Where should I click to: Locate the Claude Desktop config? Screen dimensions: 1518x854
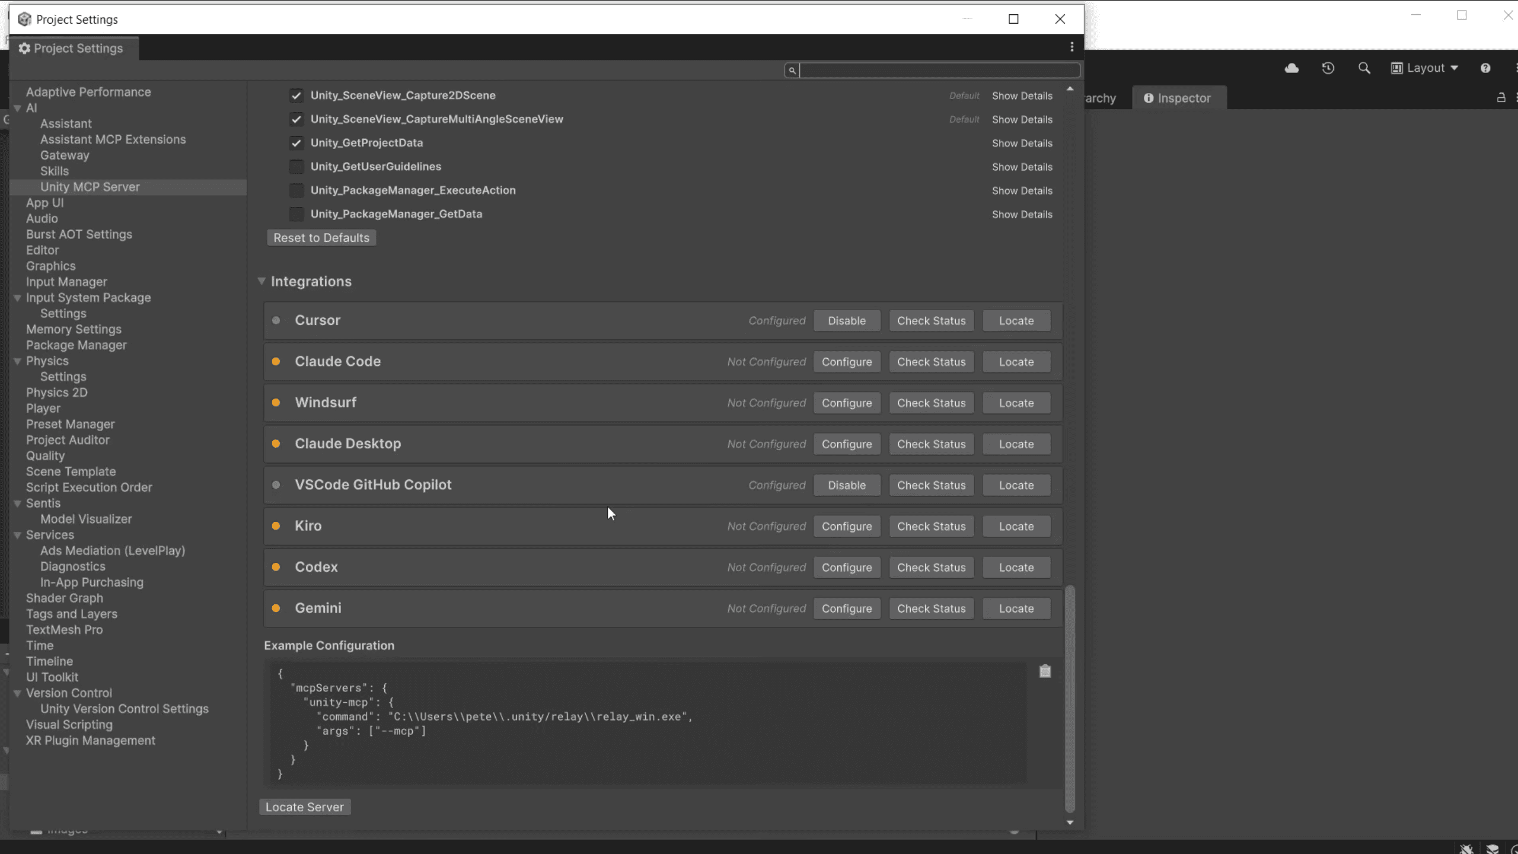click(x=1016, y=444)
